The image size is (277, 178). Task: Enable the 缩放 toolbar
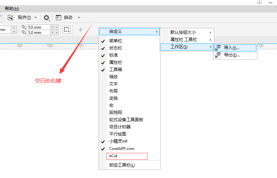click(x=130, y=77)
